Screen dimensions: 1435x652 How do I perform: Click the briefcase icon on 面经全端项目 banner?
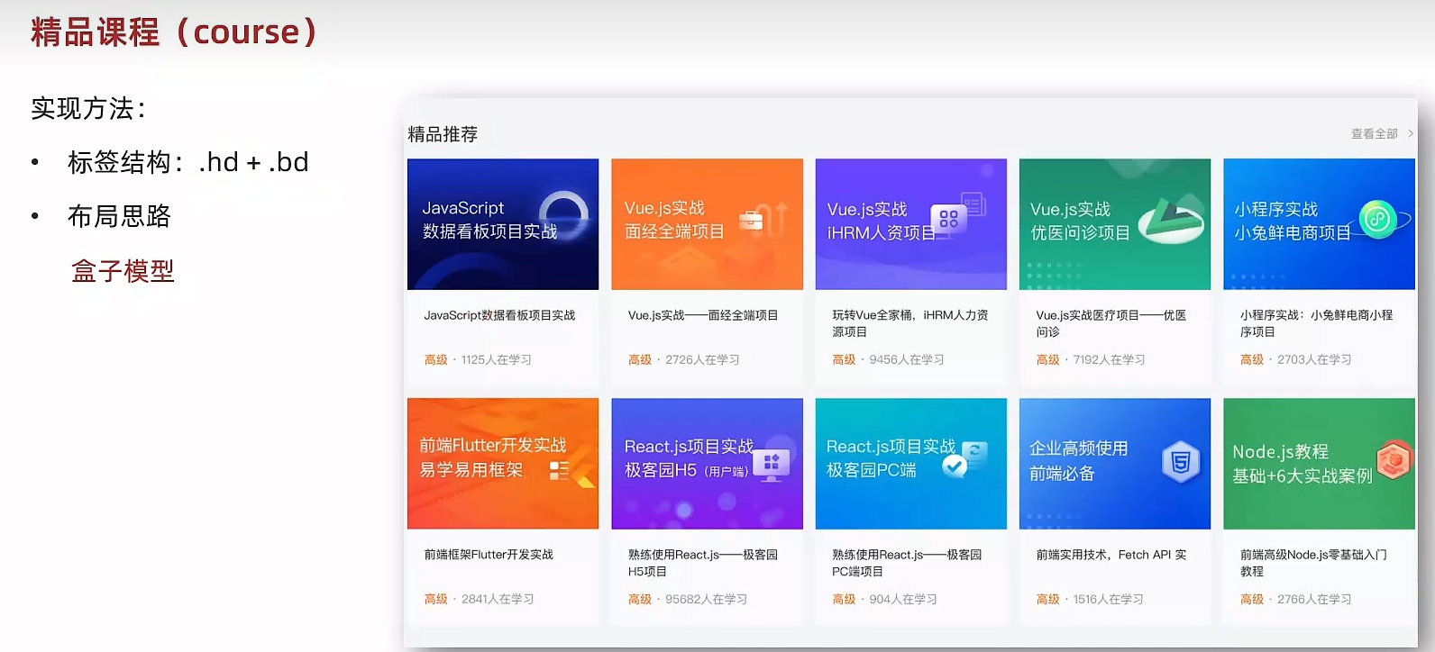751,220
